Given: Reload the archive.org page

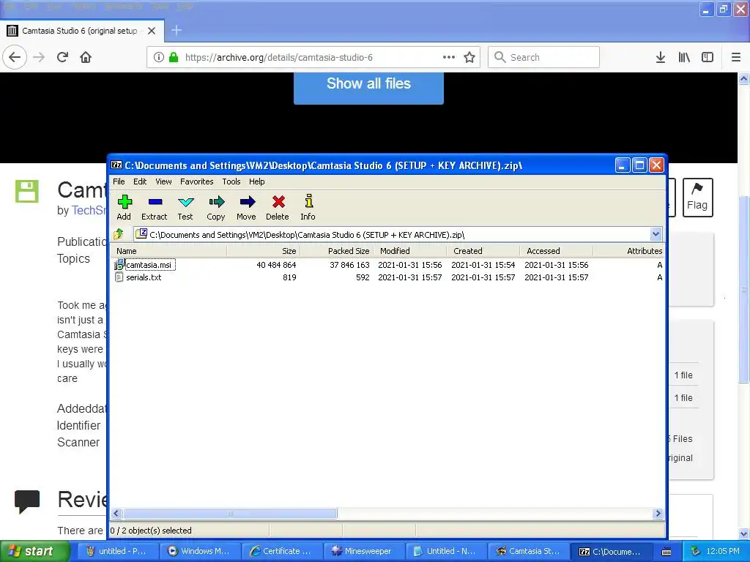Looking at the screenshot, I should tap(63, 57).
